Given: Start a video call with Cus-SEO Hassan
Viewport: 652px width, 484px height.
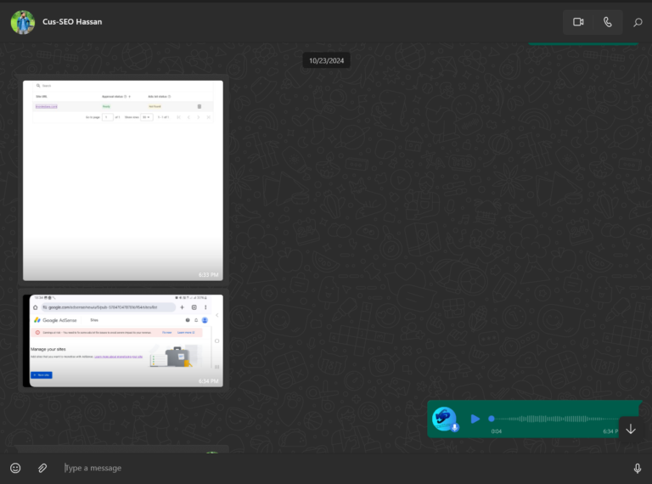Looking at the screenshot, I should click(x=578, y=22).
